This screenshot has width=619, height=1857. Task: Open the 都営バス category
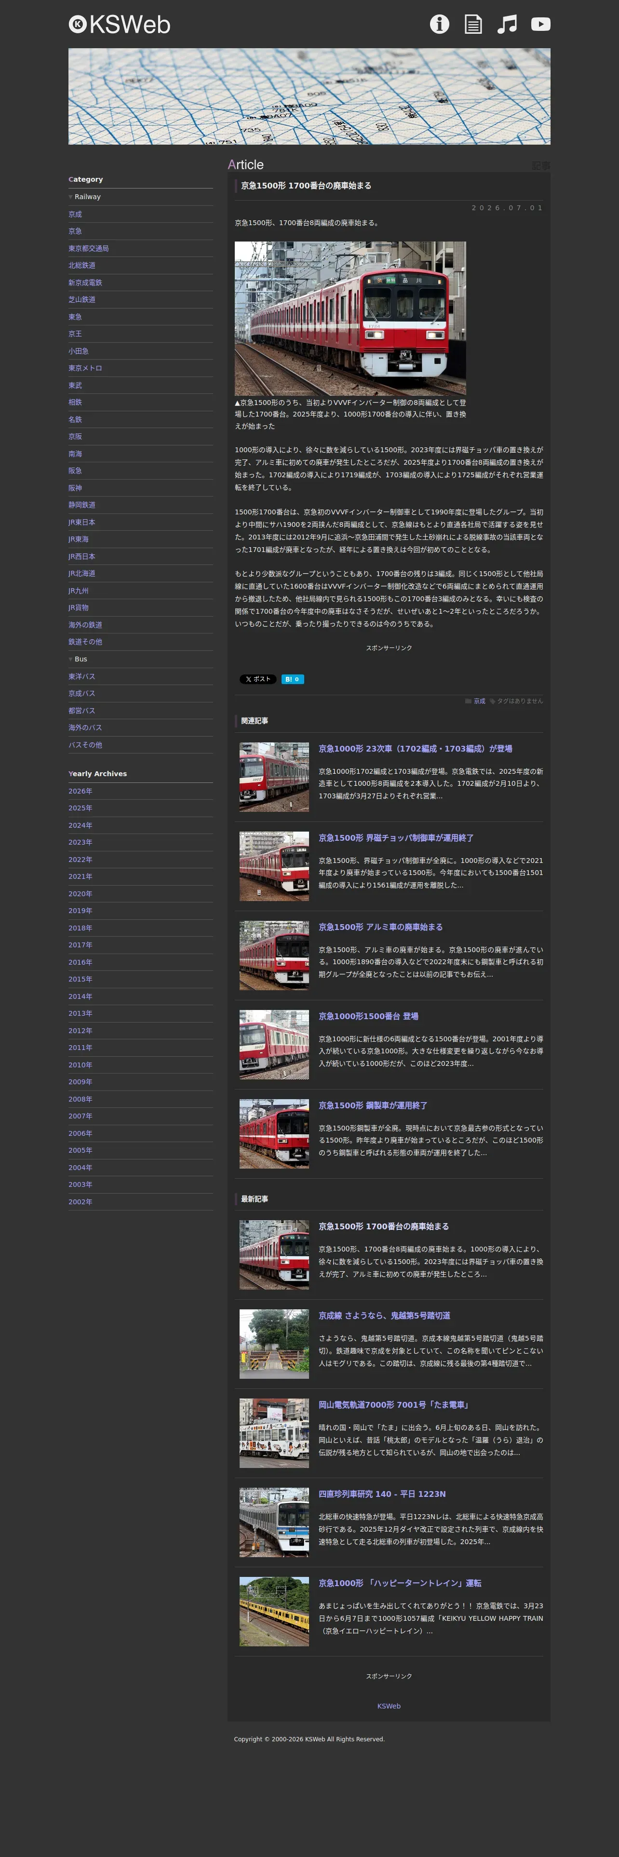click(82, 711)
